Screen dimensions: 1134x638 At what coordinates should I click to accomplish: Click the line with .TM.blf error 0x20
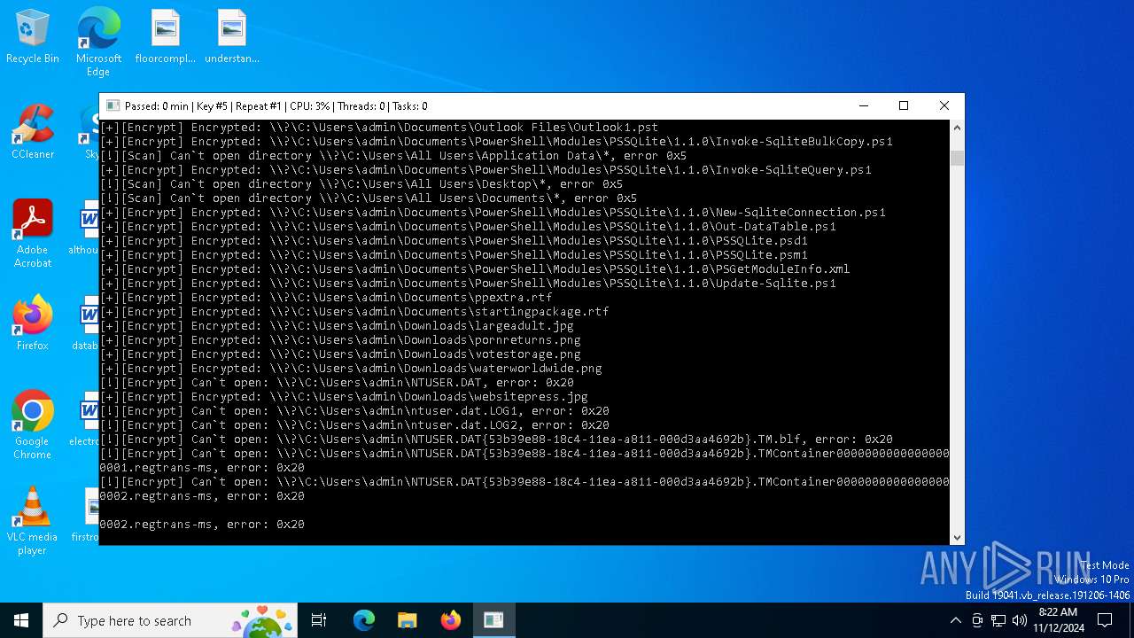(x=496, y=440)
